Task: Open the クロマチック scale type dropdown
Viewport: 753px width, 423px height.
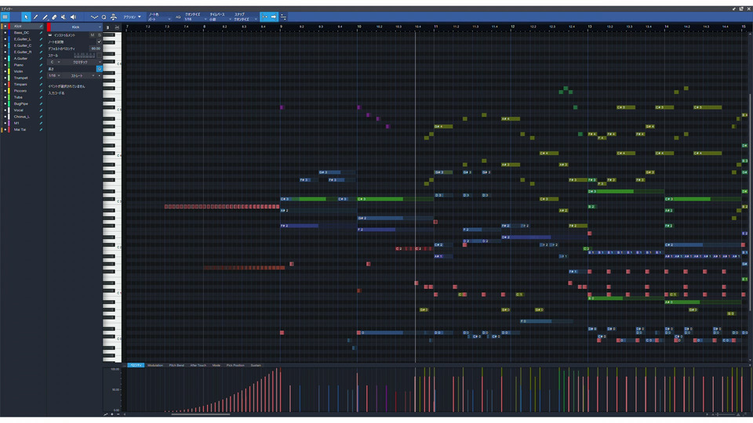Action: pos(82,63)
